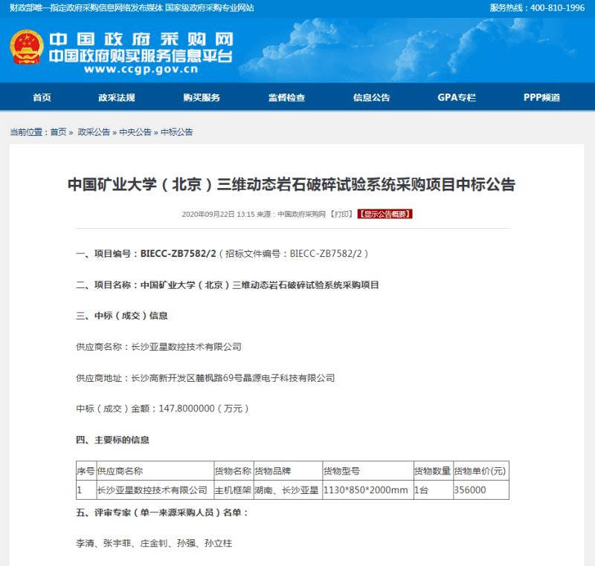Navigate to 政采公告 in the breadcrumb
The image size is (595, 566).
[94, 132]
